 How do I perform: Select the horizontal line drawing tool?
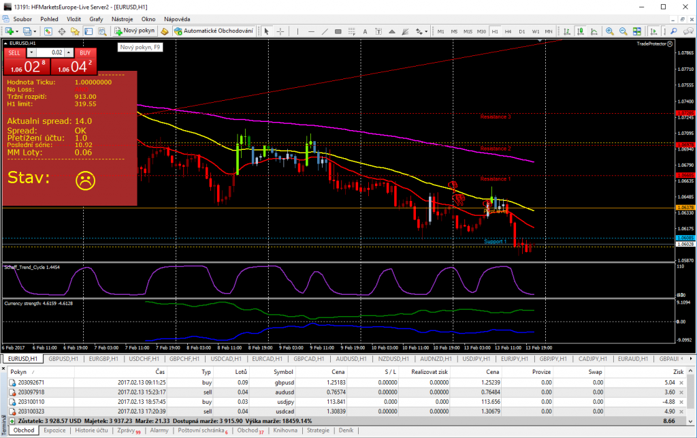[x=311, y=31]
